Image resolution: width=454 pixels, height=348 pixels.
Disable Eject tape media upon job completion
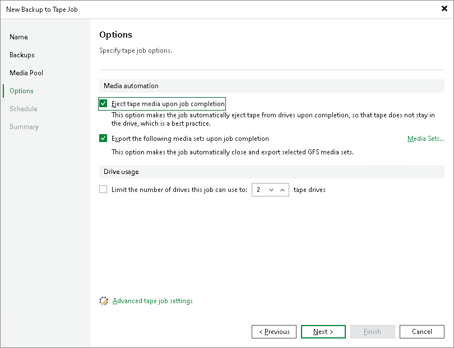click(103, 103)
